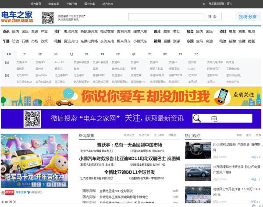This screenshot has height=207, width=263.
Task: Select the EF letter tab
Action: coord(40,54)
